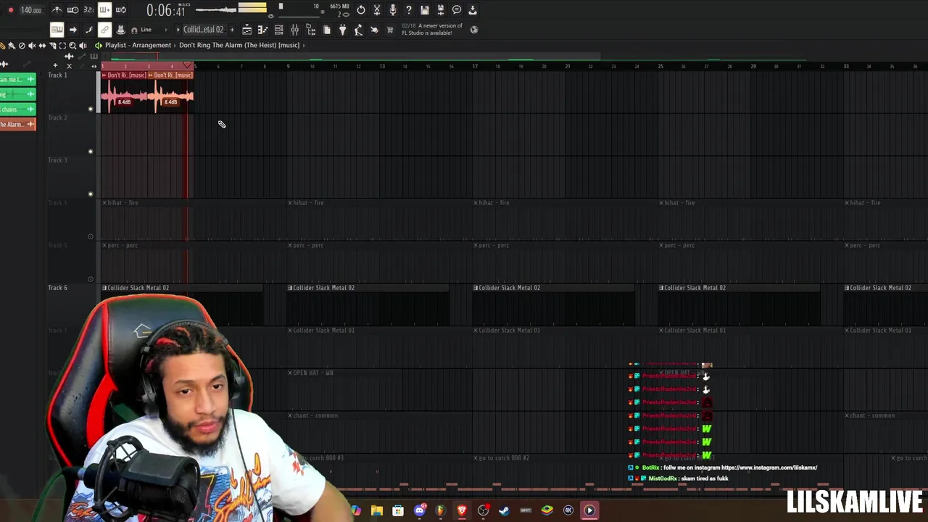Screen dimensions: 928x522
Task: Click bar 9 on the timeline ruler
Action: [288, 66]
